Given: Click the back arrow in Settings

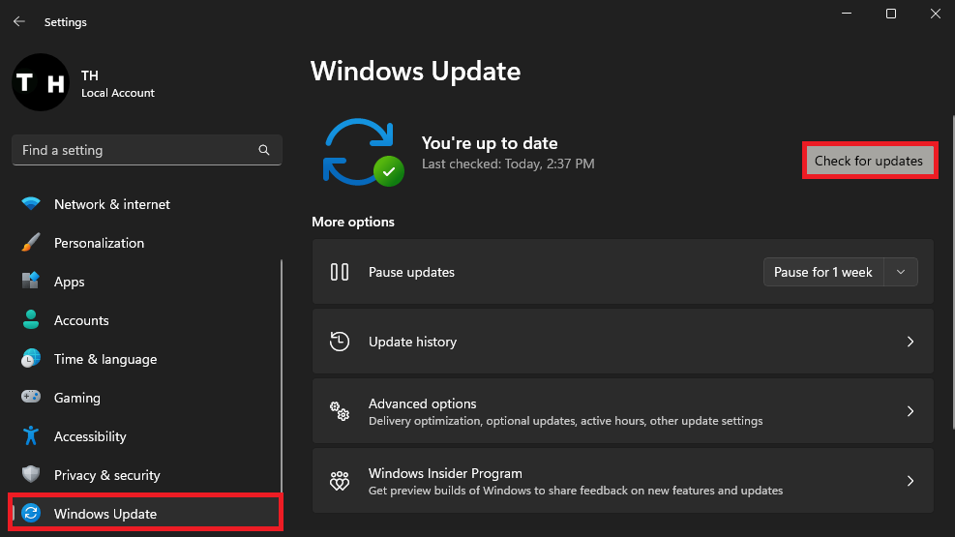Looking at the screenshot, I should [19, 22].
